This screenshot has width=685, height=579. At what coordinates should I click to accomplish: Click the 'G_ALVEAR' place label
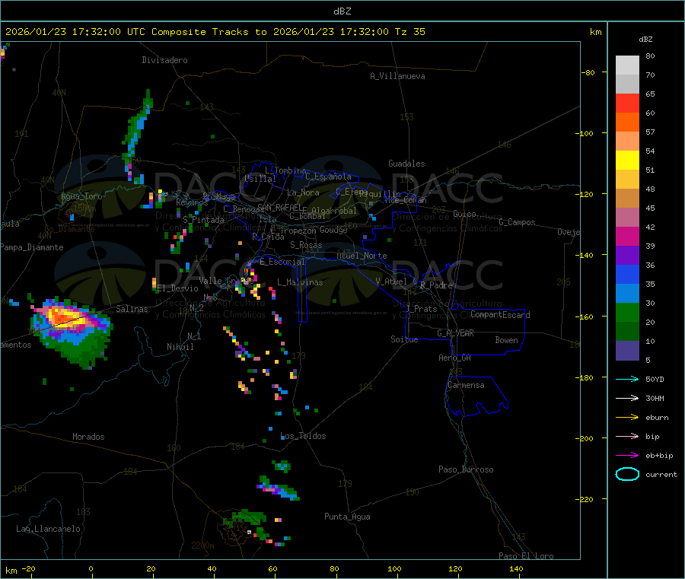tap(455, 333)
